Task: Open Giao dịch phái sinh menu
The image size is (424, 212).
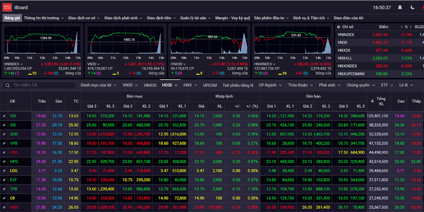Action: tap(123, 18)
